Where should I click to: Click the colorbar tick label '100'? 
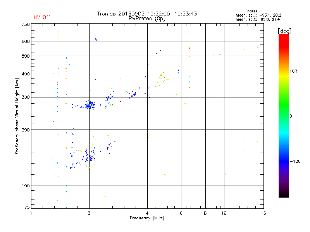click(x=293, y=71)
